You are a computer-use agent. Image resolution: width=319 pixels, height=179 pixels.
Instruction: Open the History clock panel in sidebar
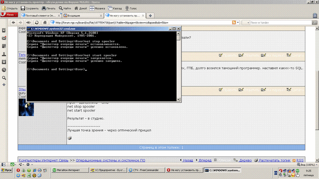pos(4,70)
